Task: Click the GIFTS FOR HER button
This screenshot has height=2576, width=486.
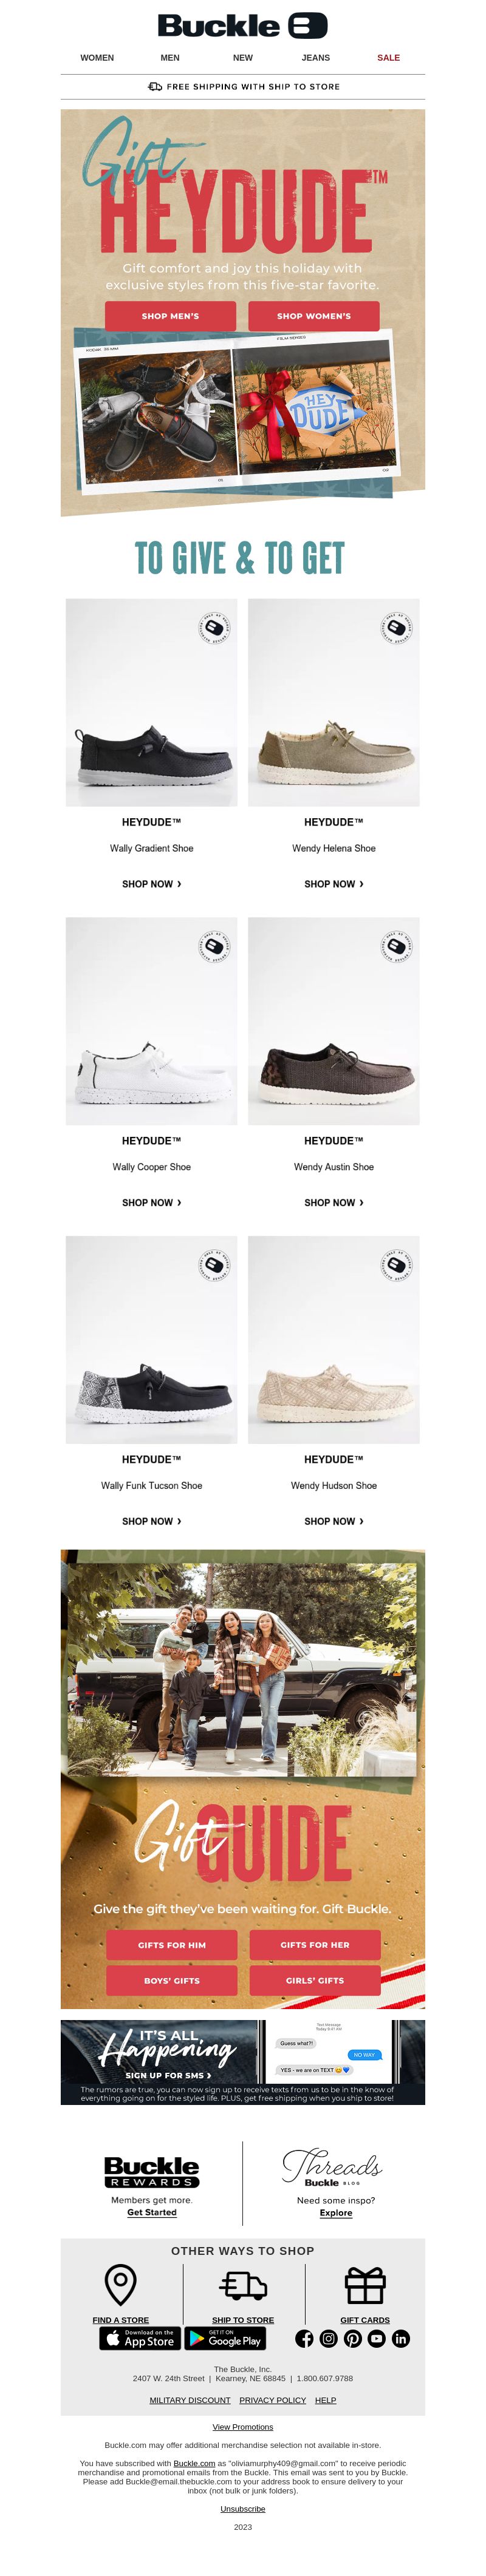Action: [315, 1945]
